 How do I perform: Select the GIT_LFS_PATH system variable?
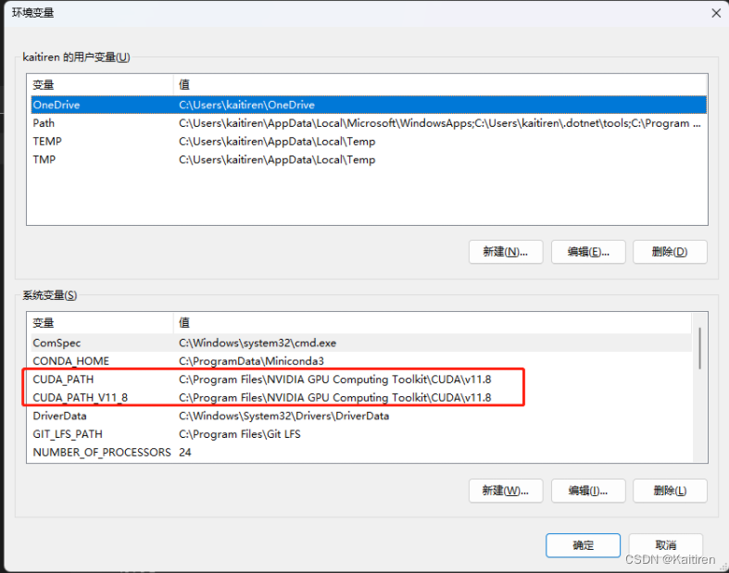[x=361, y=434]
